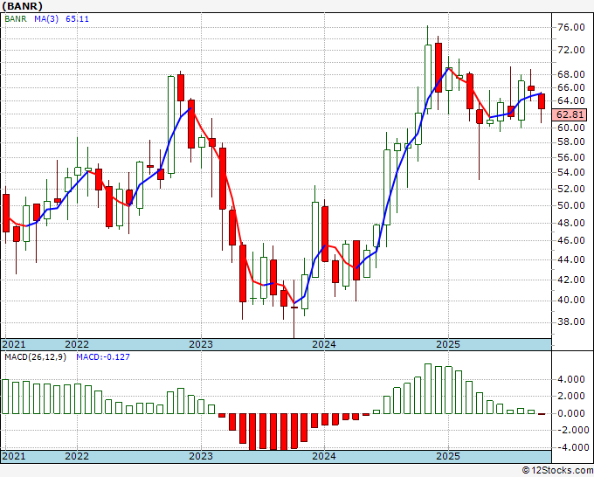
Task: Select 2025 on the price chart time axis
Action: (x=447, y=344)
